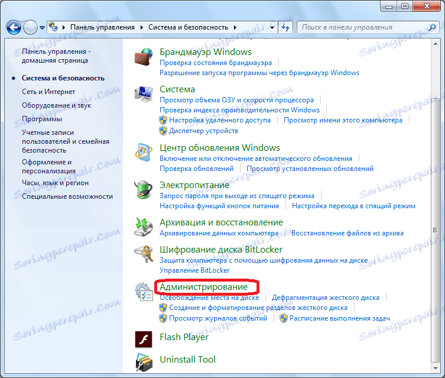The width and height of the screenshot is (445, 378).
Task: Click Управление BitLocker link
Action: click(194, 270)
